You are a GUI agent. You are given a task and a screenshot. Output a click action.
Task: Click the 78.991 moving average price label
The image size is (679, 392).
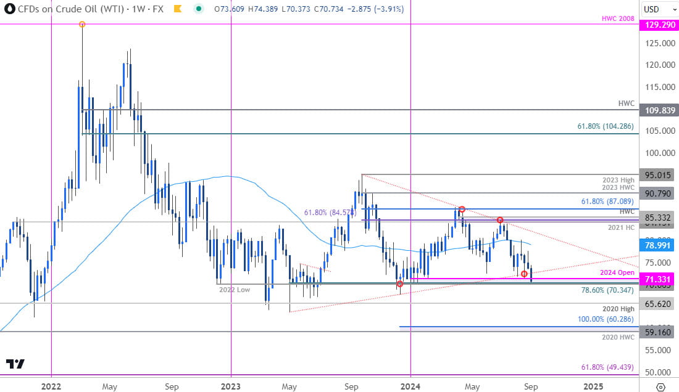point(658,245)
